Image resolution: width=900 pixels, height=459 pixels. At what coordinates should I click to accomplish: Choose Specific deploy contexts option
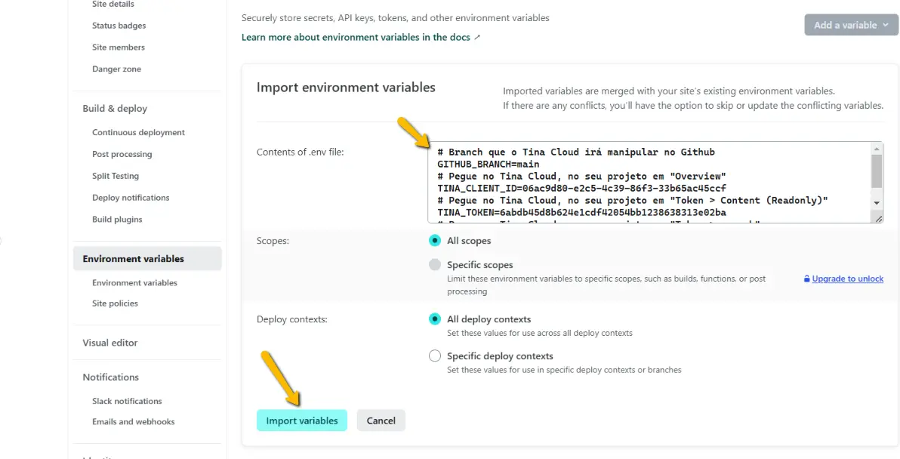(x=434, y=356)
